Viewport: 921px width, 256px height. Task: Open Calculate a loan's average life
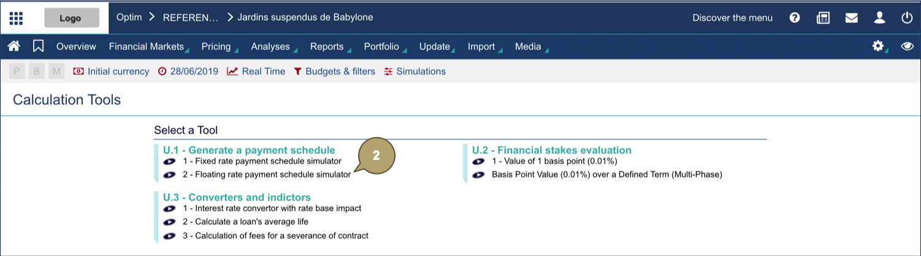click(245, 222)
